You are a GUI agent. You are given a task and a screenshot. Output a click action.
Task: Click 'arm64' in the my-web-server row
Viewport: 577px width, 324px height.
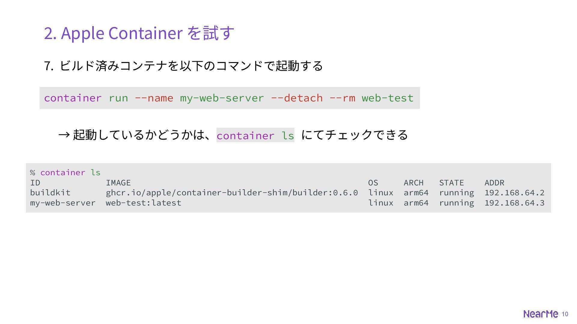click(x=416, y=203)
